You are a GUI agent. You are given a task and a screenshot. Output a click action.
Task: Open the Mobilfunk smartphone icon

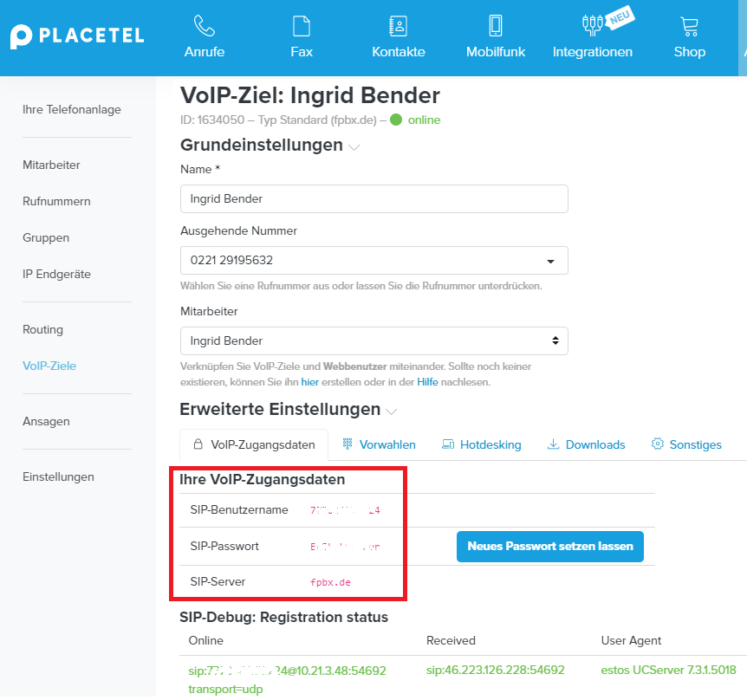tap(496, 25)
